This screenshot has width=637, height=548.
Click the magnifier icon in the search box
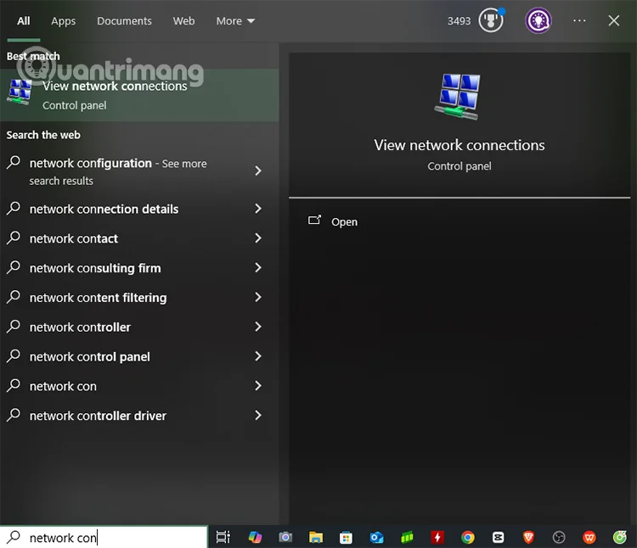click(x=14, y=537)
